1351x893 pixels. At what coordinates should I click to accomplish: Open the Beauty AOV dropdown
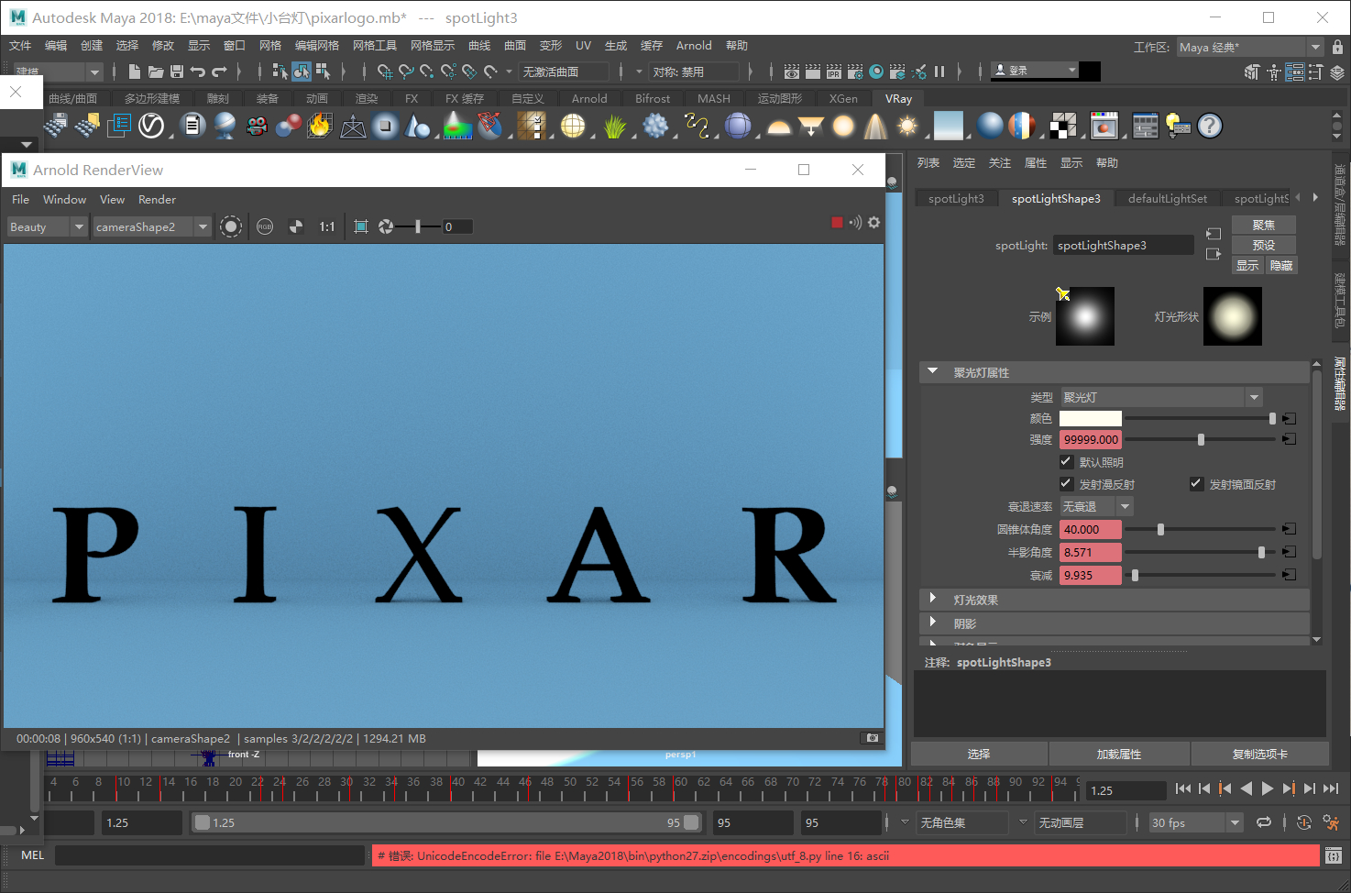[47, 226]
